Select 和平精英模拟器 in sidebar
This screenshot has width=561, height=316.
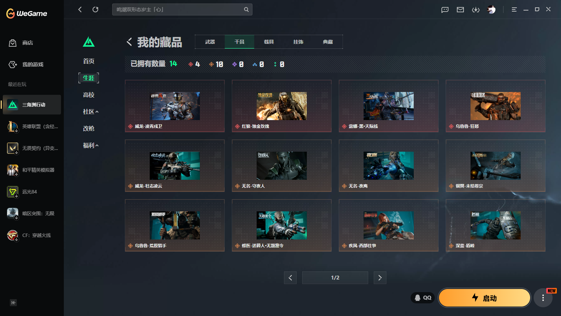pos(32,170)
